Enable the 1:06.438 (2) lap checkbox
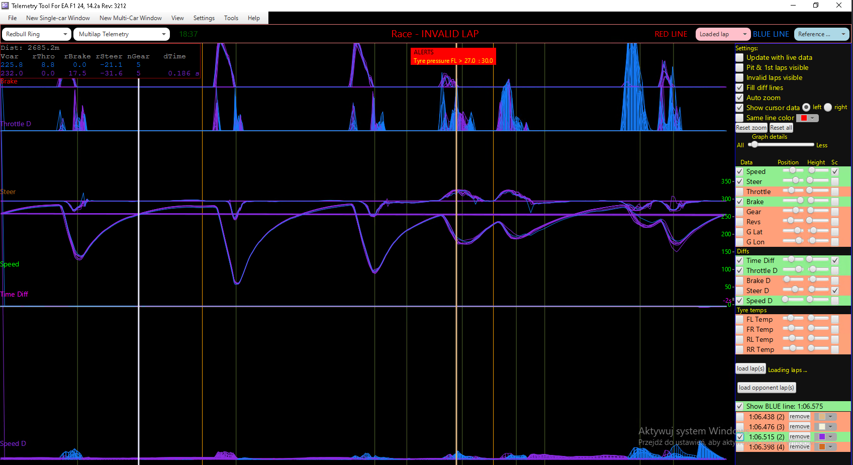 tap(739, 417)
